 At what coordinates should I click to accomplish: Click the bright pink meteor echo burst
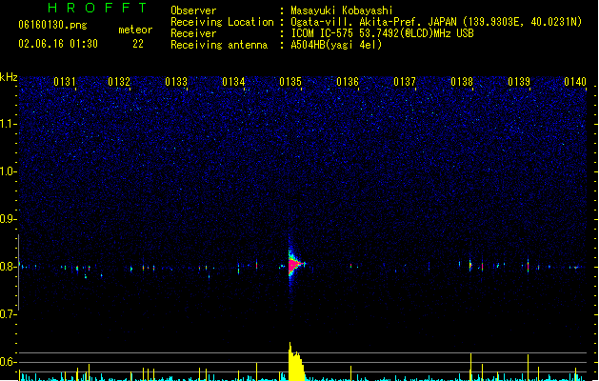point(294,265)
